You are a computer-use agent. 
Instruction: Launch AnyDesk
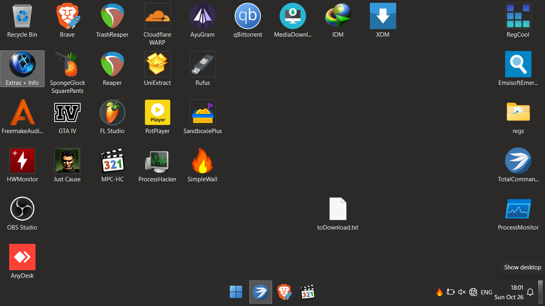click(22, 257)
